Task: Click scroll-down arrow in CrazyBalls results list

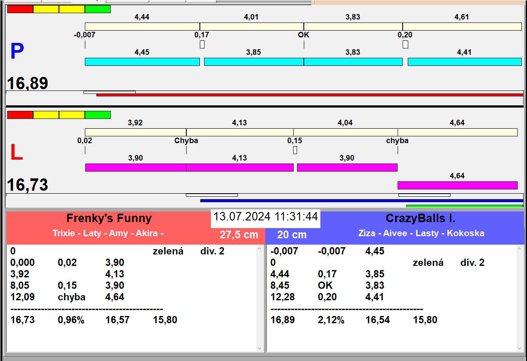Action: (520, 348)
